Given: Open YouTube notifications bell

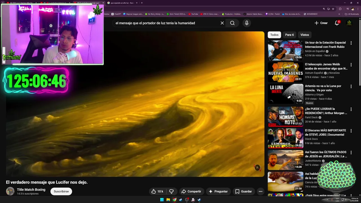Looking at the screenshot, I should point(337,23).
